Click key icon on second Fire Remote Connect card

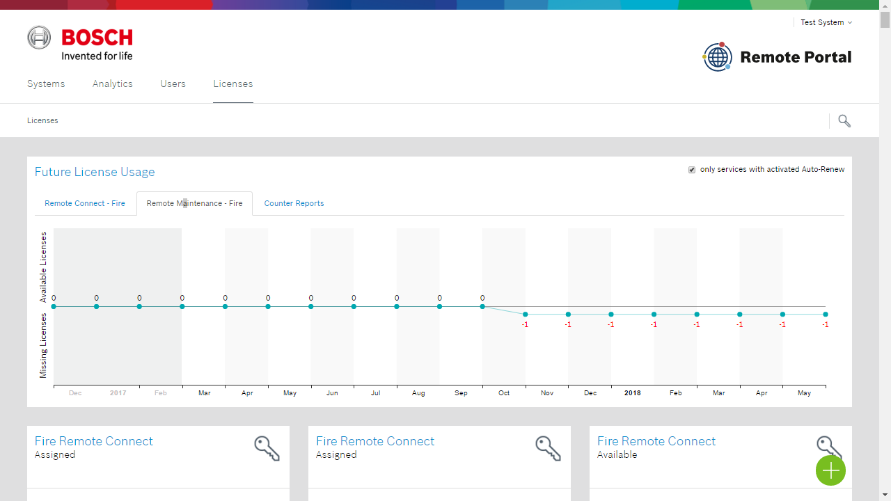pyautogui.click(x=548, y=448)
